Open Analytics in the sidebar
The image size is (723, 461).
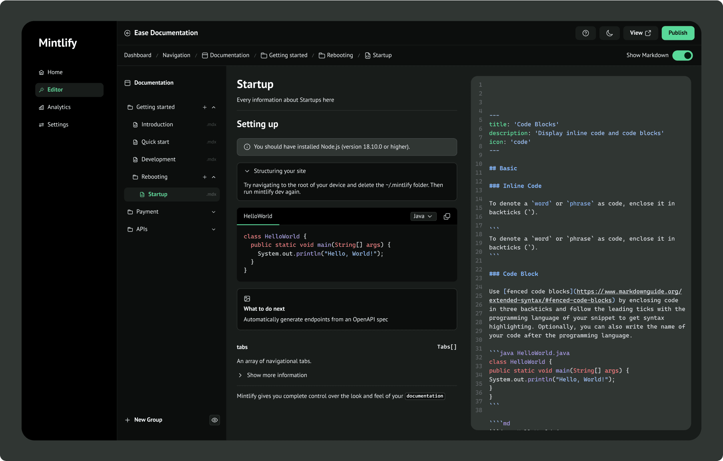(x=69, y=107)
